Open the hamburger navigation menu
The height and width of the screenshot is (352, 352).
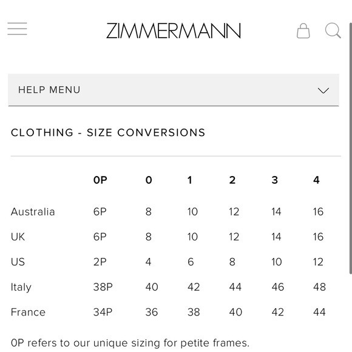click(x=17, y=29)
